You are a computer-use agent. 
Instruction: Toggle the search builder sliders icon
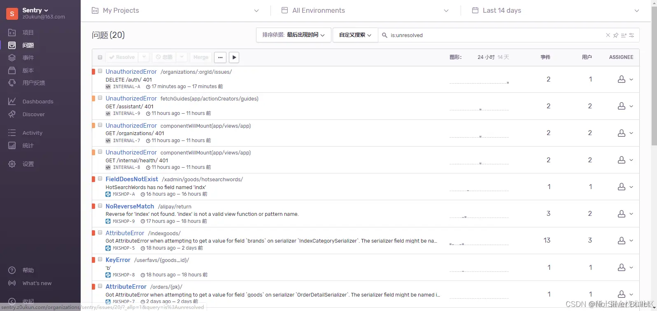pos(631,35)
